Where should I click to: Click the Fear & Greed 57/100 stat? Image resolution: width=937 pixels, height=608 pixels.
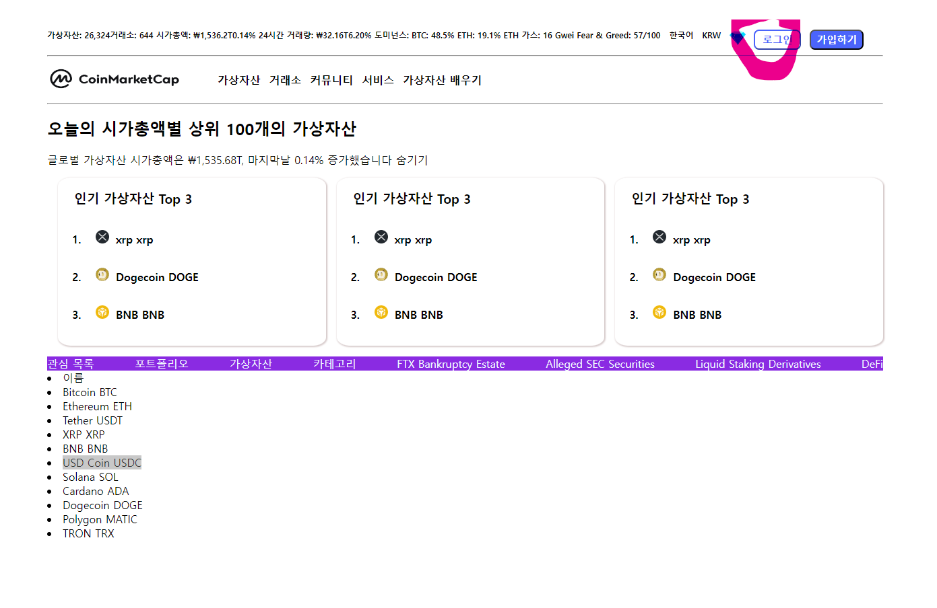618,36
